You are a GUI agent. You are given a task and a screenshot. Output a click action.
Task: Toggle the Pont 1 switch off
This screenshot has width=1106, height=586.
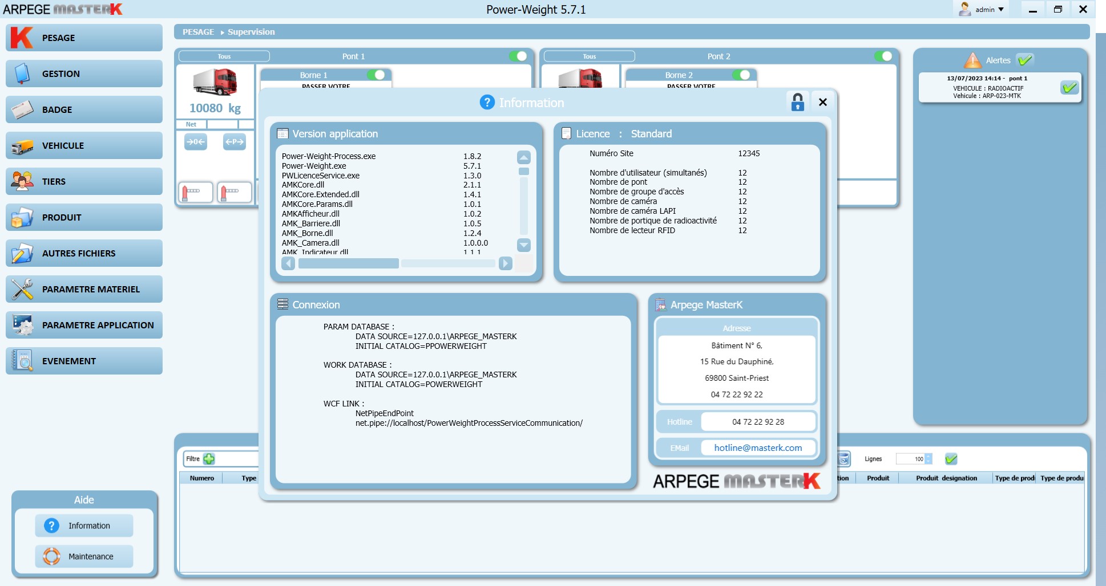coord(520,56)
